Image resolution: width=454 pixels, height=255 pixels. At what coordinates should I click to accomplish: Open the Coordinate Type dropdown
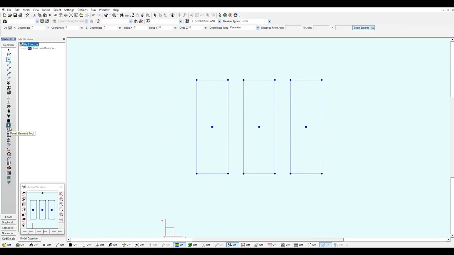[258, 28]
